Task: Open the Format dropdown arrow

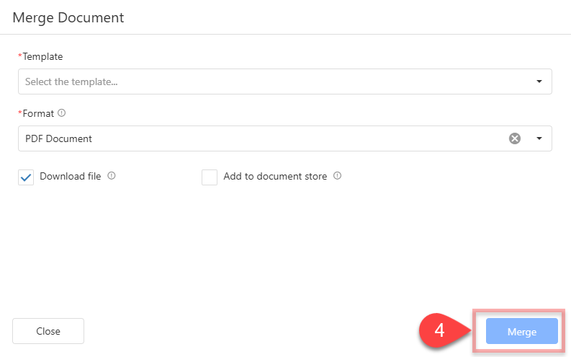Action: point(539,138)
